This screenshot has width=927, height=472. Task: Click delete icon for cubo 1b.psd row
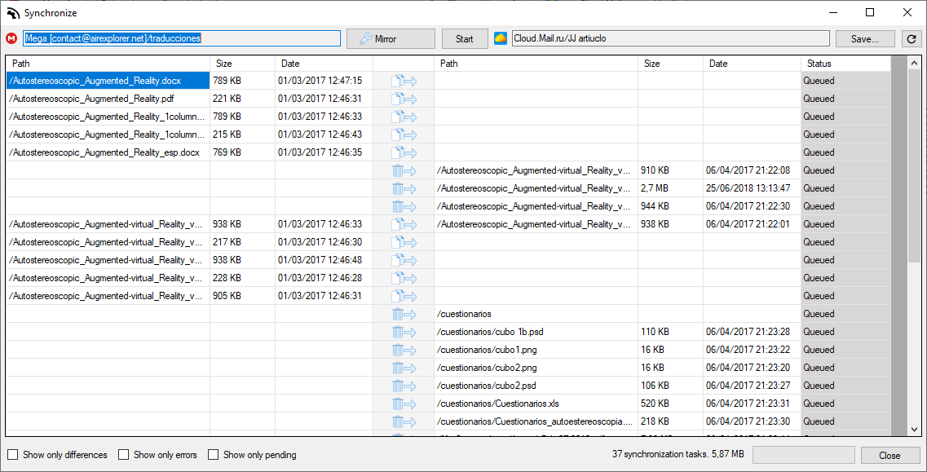click(x=405, y=331)
